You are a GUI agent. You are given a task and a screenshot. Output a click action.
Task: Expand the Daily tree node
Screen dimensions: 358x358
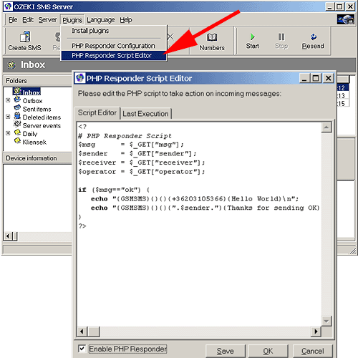(x=8, y=133)
